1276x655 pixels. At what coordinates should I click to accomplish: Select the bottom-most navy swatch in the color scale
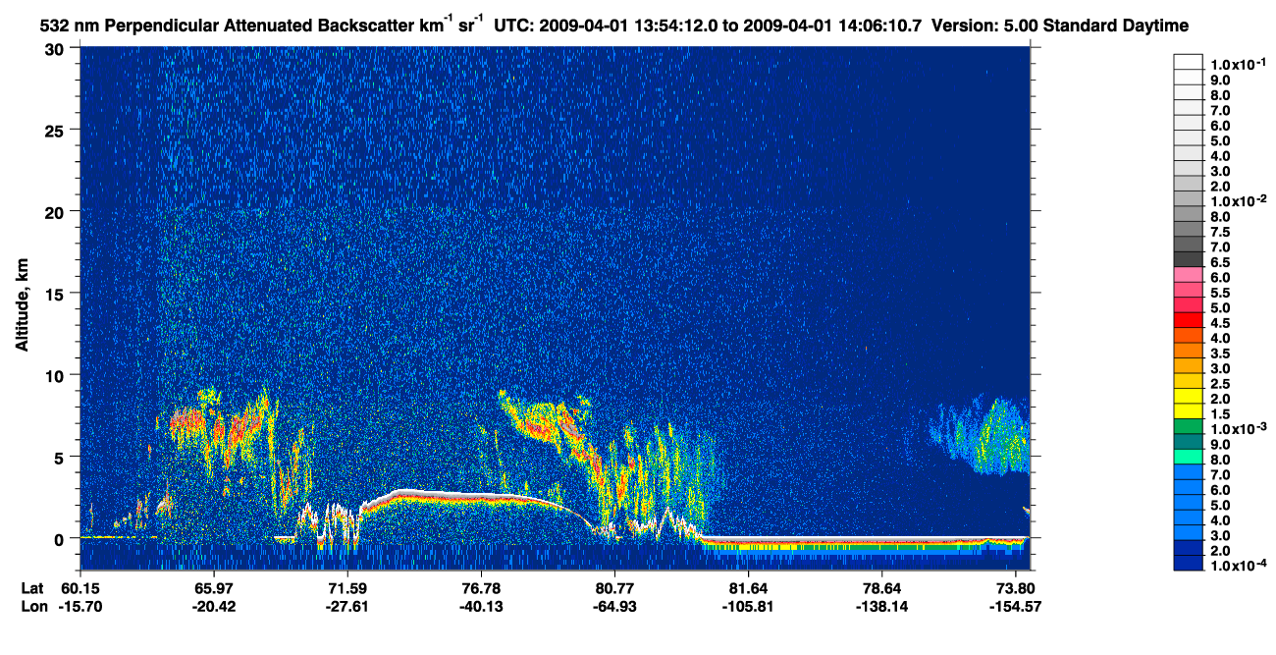(1188, 563)
